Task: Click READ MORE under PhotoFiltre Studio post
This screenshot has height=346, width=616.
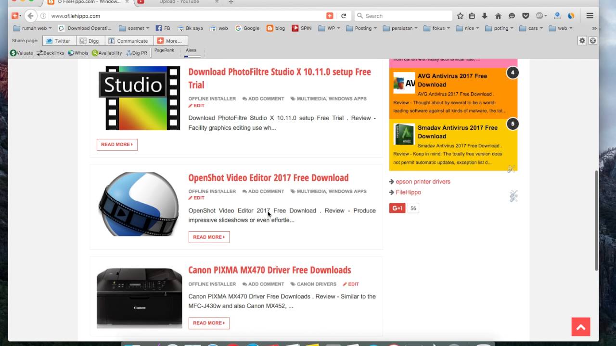Action: (x=117, y=145)
